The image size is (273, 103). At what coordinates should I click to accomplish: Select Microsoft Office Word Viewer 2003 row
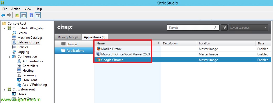pyautogui.click(x=126, y=54)
